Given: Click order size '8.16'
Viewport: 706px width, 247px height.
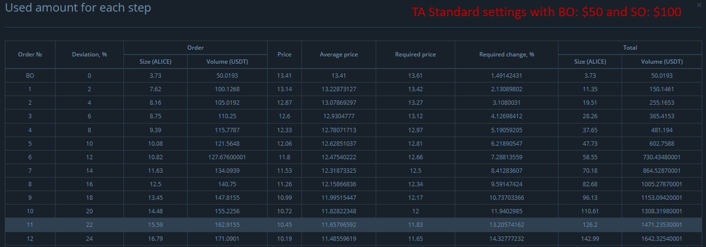Looking at the screenshot, I should point(156,102).
